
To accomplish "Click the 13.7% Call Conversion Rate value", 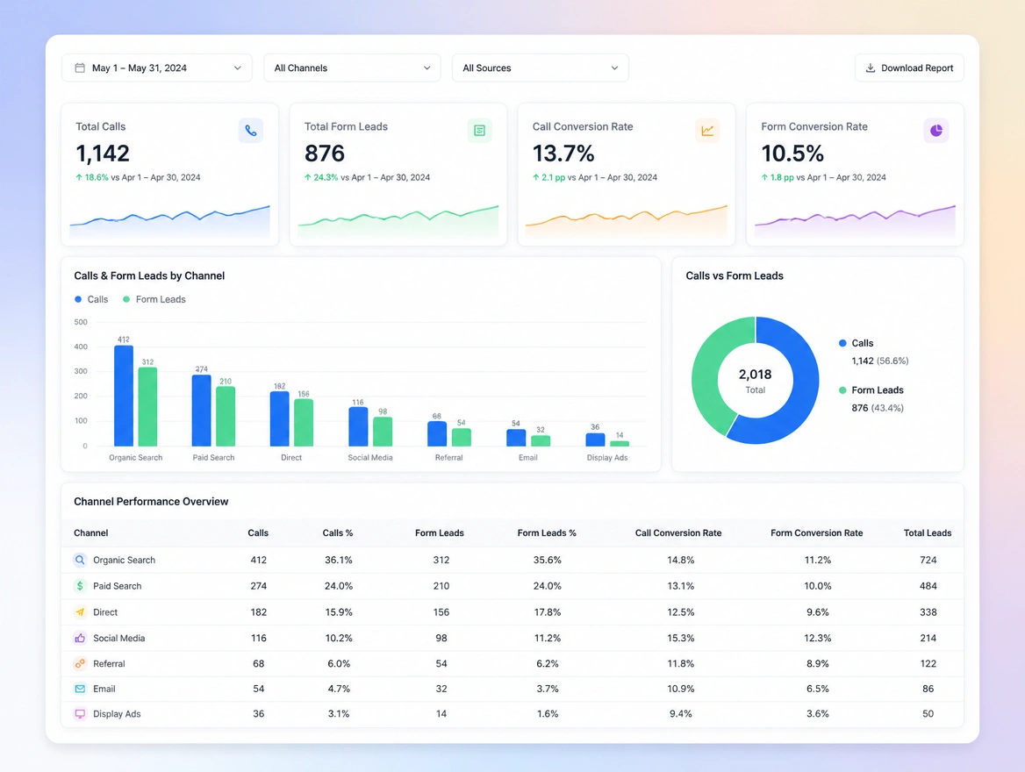I will pos(563,154).
